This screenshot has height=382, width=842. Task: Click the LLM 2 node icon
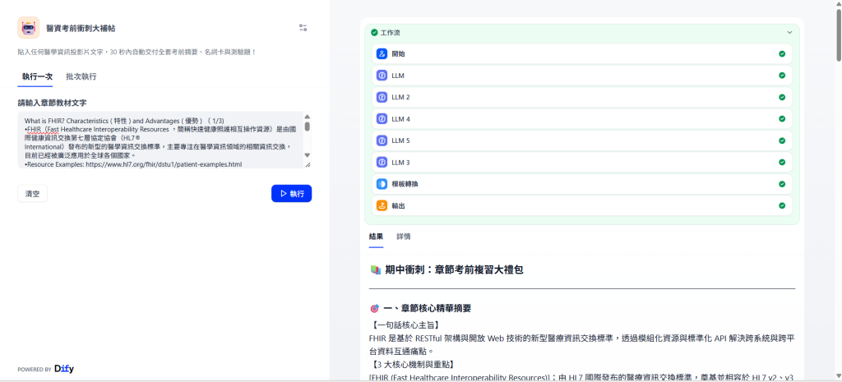[x=382, y=97]
